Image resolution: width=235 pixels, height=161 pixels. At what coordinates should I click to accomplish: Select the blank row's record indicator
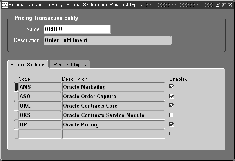click(x=16, y=134)
